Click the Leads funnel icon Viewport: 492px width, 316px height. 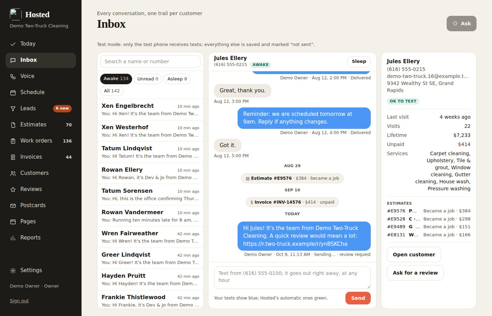13,108
